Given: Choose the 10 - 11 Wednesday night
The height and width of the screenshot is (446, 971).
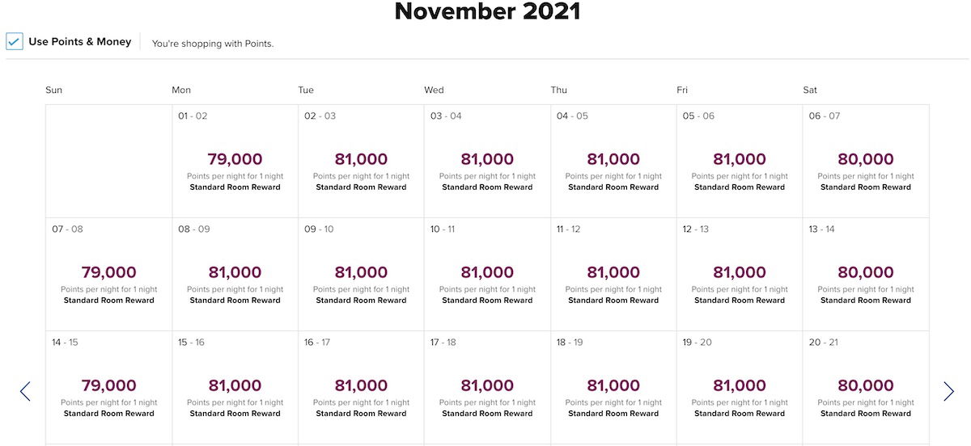Looking at the screenshot, I should (x=487, y=274).
